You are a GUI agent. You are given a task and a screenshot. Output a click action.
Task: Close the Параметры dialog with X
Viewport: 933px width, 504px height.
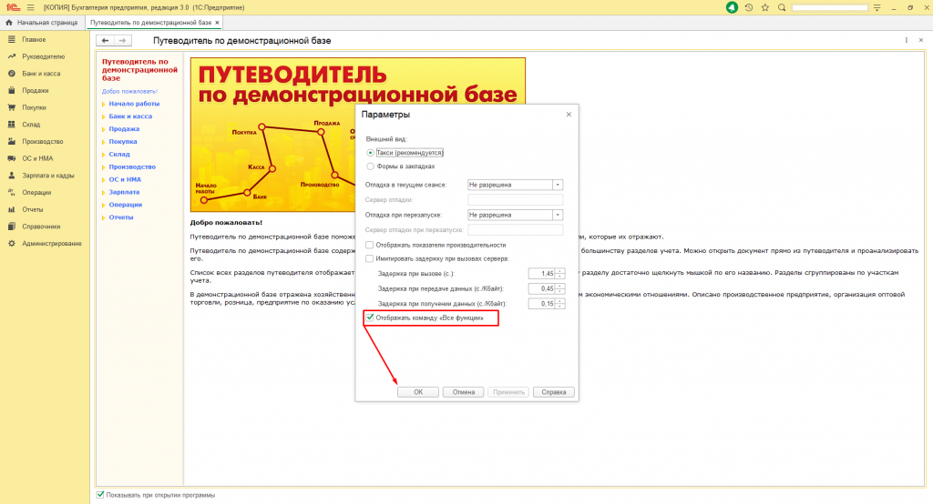pyautogui.click(x=569, y=114)
